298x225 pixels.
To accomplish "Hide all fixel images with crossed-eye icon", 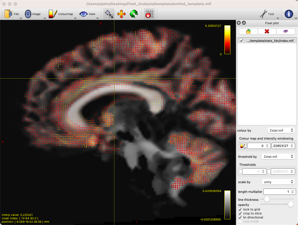I will pos(285,32).
